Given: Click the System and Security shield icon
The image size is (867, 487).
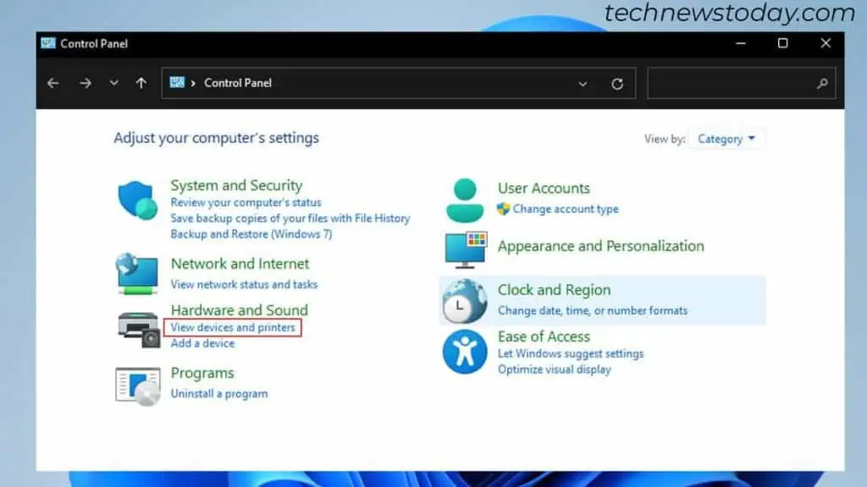Looking at the screenshot, I should coord(137,201).
